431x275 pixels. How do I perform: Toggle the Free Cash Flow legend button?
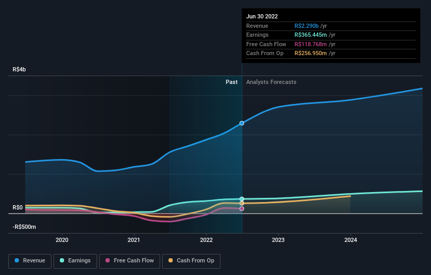pos(130,261)
